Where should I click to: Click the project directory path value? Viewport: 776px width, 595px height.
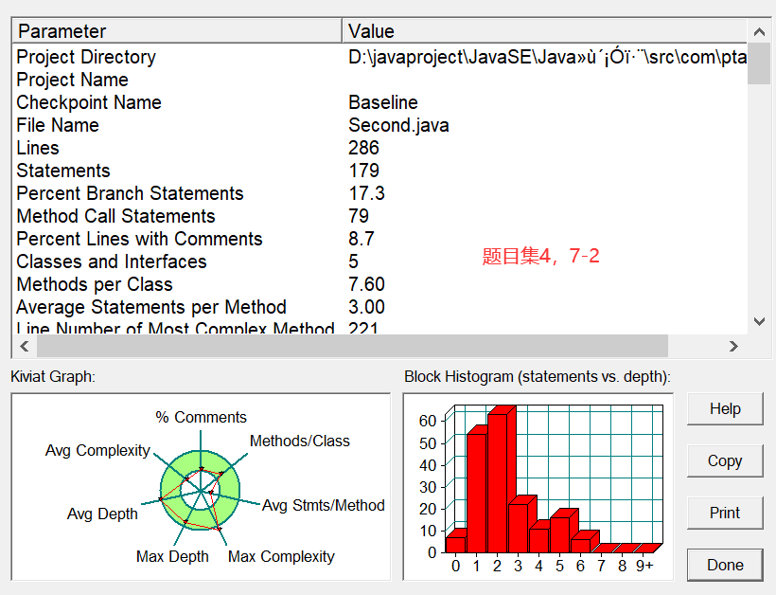547,57
